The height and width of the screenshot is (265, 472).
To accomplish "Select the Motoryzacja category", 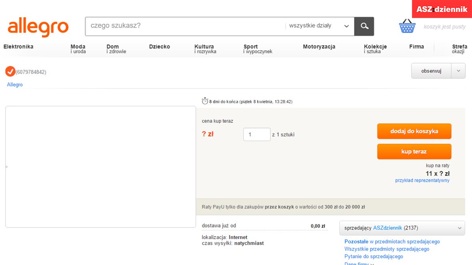I will click(x=319, y=47).
